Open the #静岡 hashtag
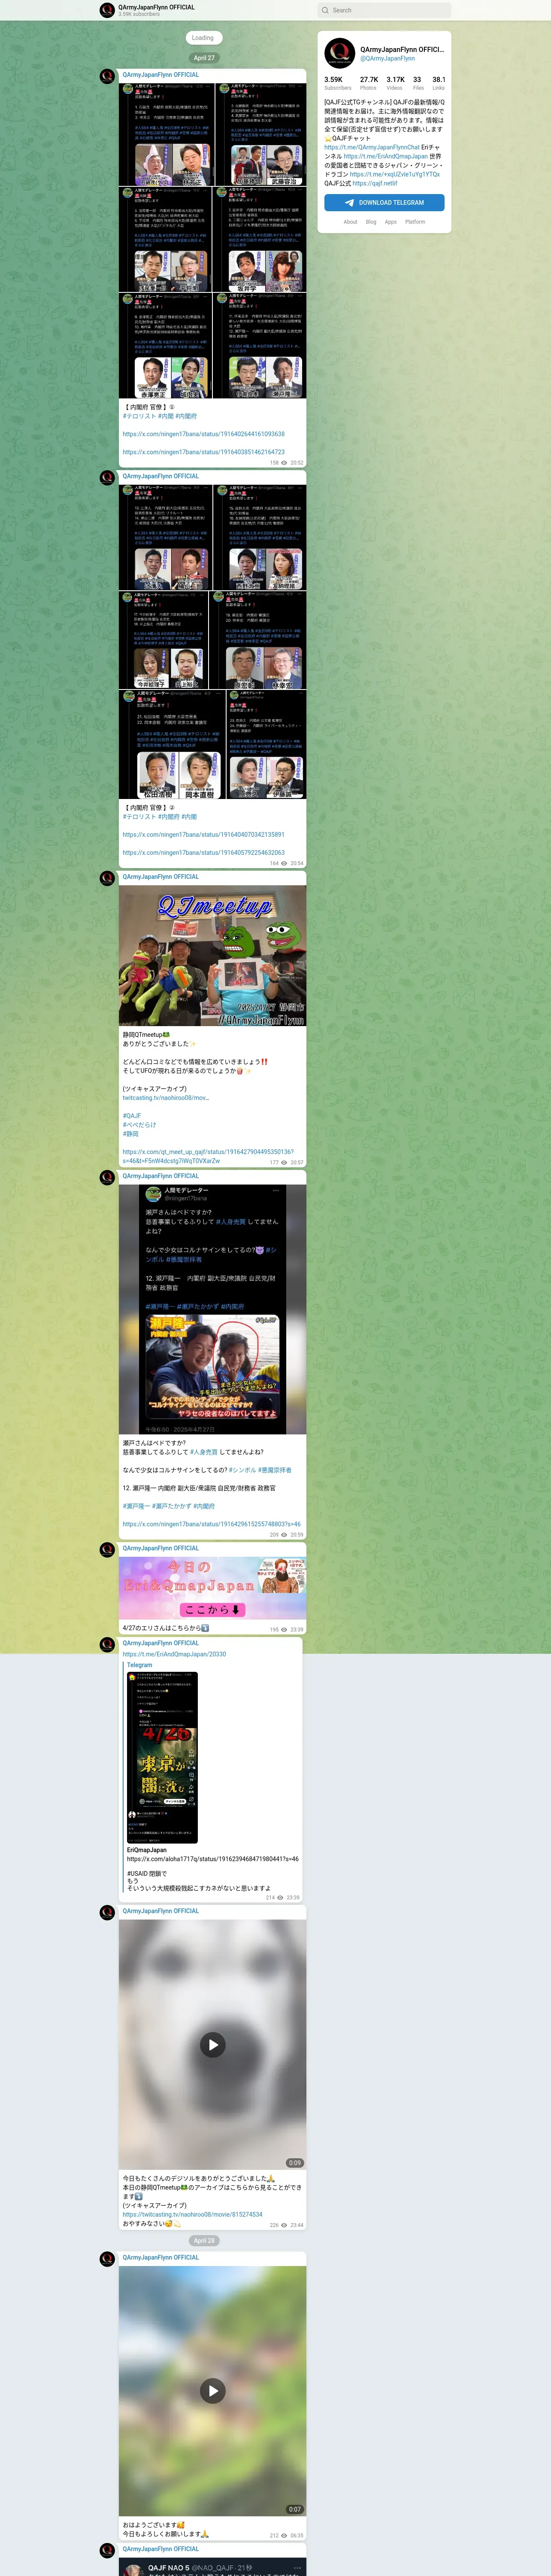Screen dimensions: 551x2576 131,1134
